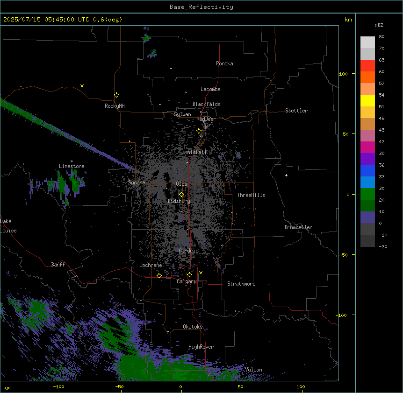Select the bright green 20-30 dBZ swatch
Screen dimensions: 403x393
click(x=367, y=194)
